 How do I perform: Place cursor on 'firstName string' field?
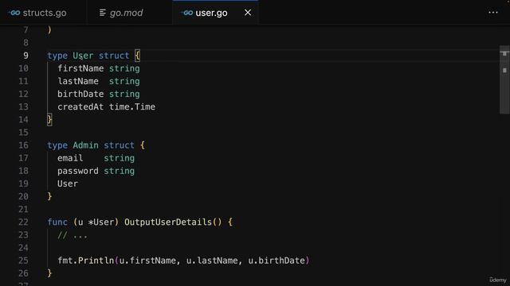click(x=99, y=69)
